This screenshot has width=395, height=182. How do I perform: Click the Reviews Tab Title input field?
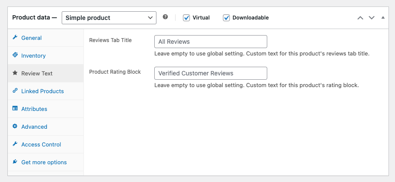point(210,42)
